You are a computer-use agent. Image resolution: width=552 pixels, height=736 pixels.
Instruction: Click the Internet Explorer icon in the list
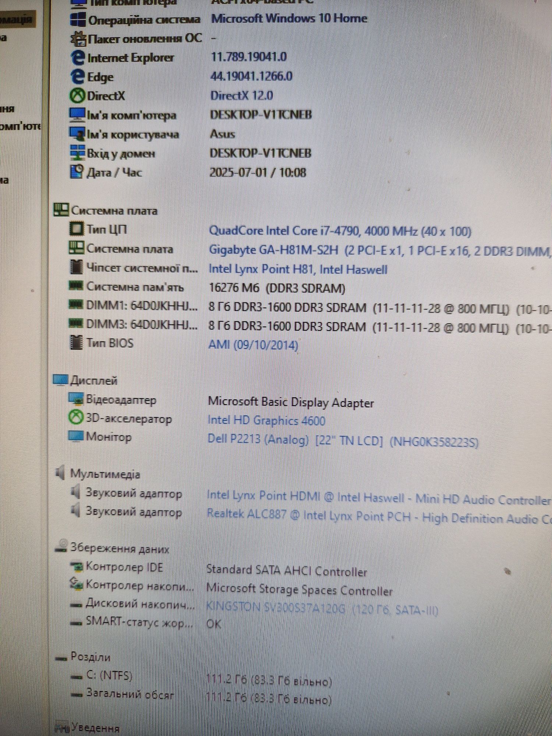[x=77, y=58]
